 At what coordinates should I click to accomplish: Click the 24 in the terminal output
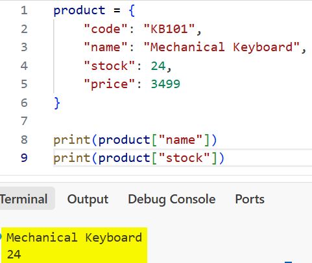click(14, 255)
